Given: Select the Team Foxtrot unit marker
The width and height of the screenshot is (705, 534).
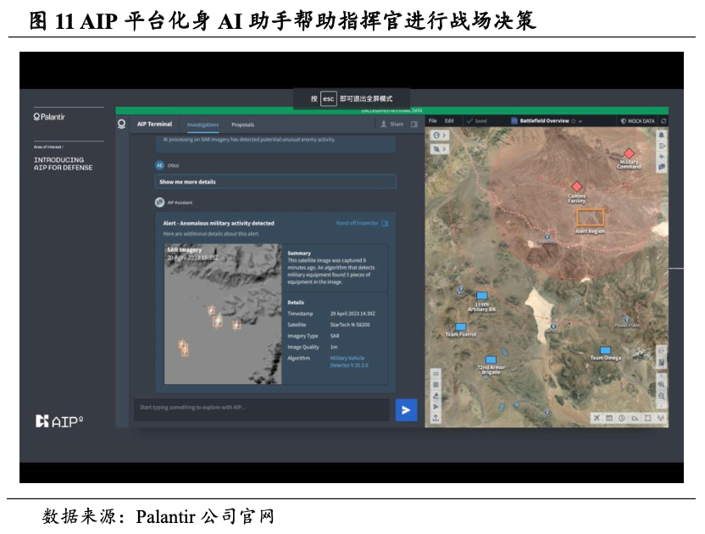Looking at the screenshot, I should tap(461, 327).
